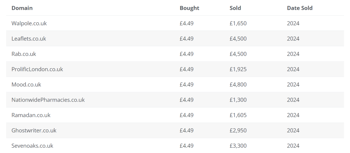Click the Domain column header
Screen dimensions: 350x153
coord(22,8)
